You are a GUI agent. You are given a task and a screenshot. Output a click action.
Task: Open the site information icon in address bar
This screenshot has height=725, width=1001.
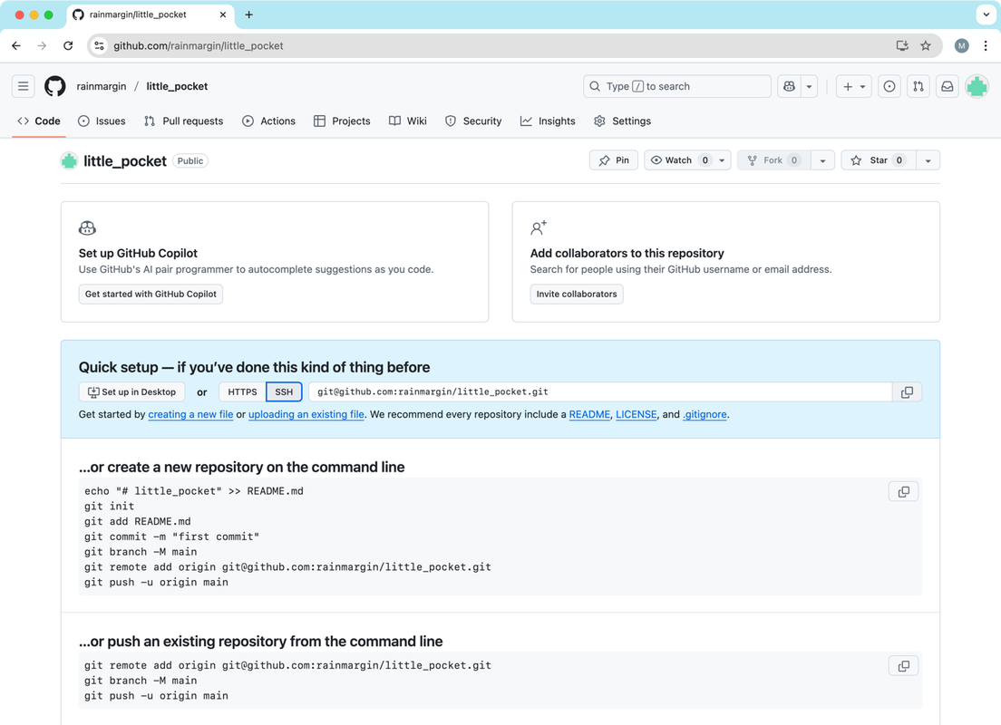coord(99,46)
